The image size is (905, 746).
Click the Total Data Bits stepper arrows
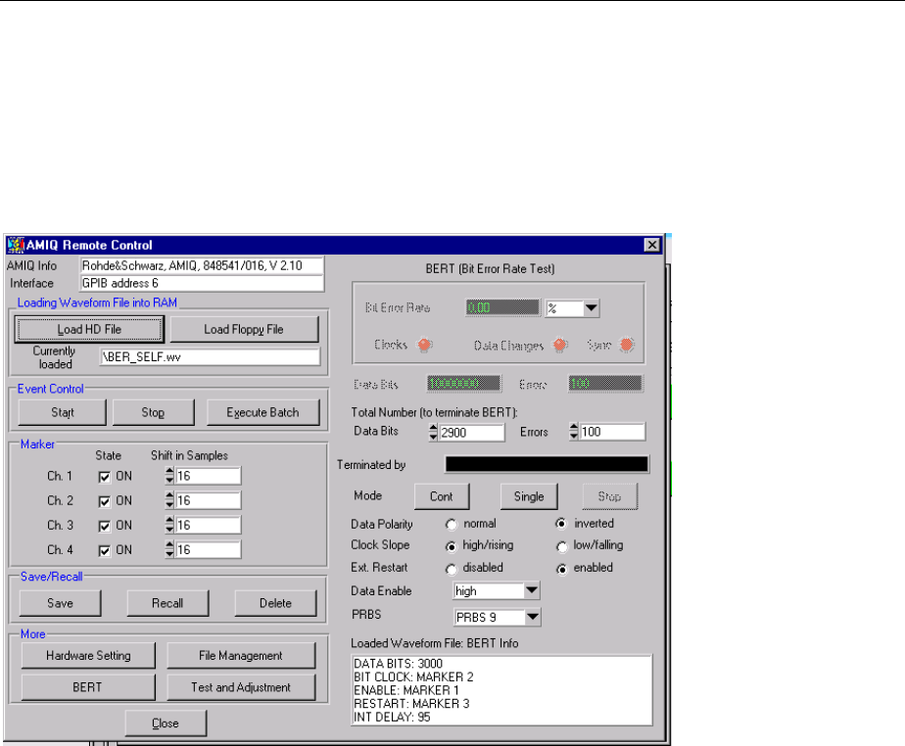(434, 432)
